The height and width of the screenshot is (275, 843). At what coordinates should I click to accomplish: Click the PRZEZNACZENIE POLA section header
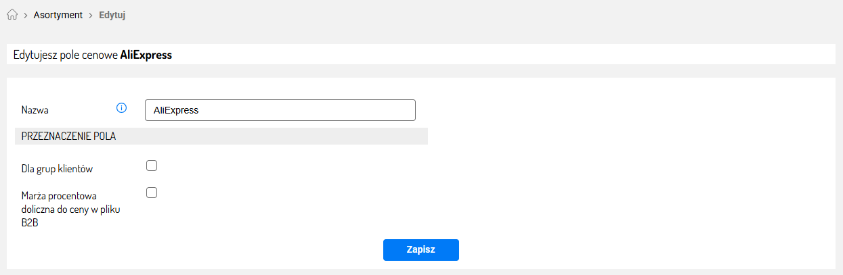tap(68, 136)
